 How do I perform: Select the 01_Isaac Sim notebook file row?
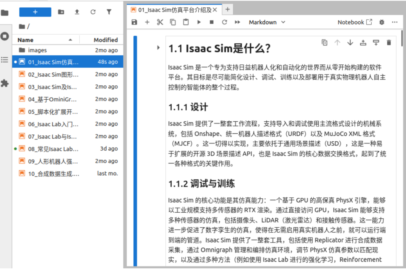click(x=68, y=62)
